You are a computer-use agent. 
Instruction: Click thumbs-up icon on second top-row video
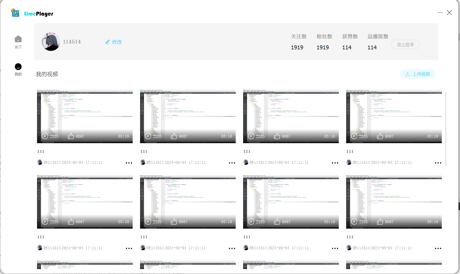coord(174,136)
